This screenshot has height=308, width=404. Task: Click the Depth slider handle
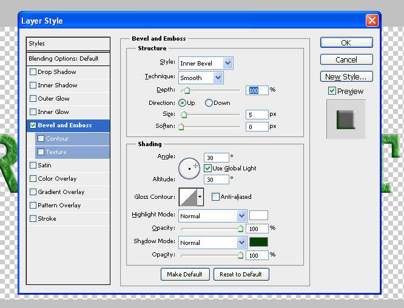pos(188,91)
